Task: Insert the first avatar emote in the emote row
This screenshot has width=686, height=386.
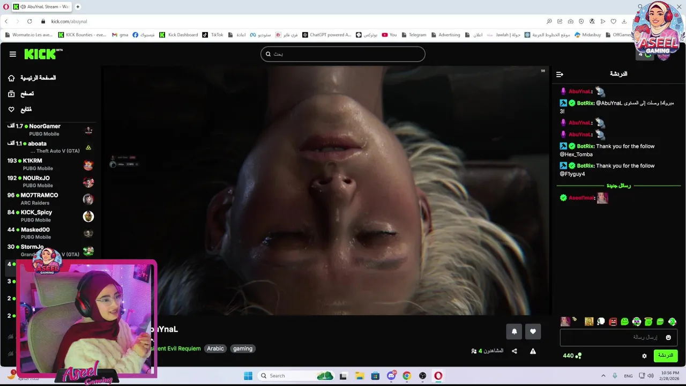Action: 565,322
